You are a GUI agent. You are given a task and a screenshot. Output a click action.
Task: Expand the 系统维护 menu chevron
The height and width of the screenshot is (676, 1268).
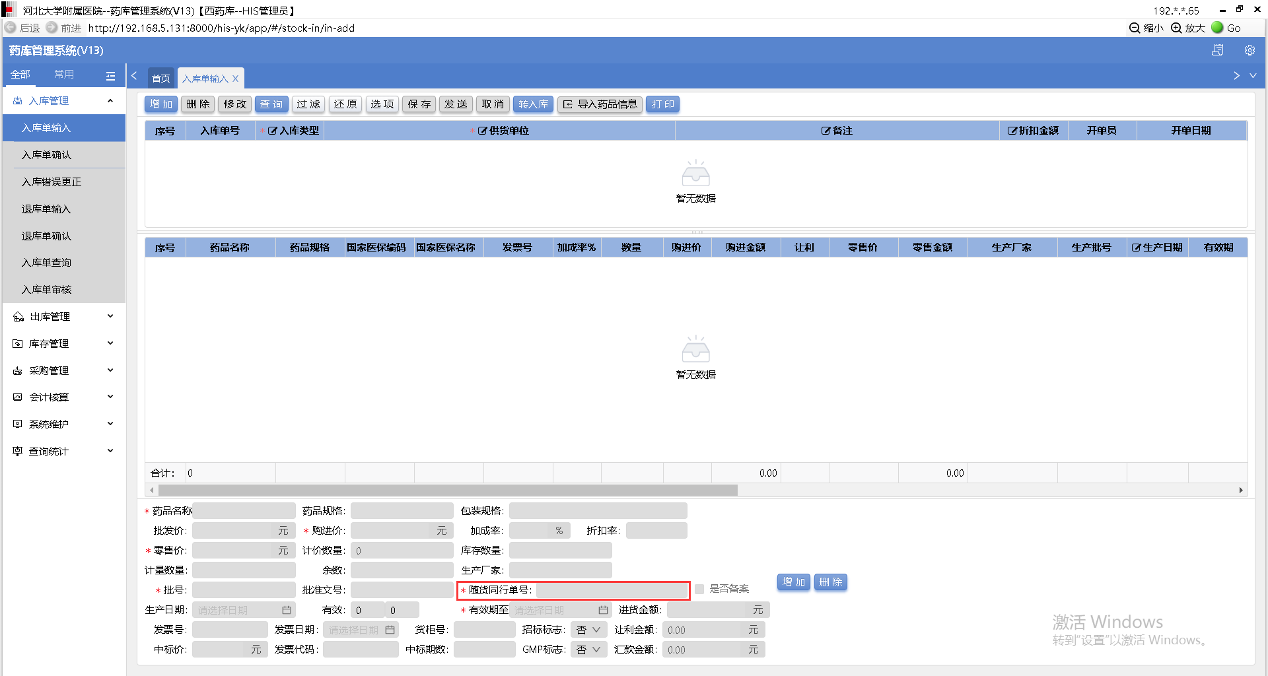click(x=110, y=424)
